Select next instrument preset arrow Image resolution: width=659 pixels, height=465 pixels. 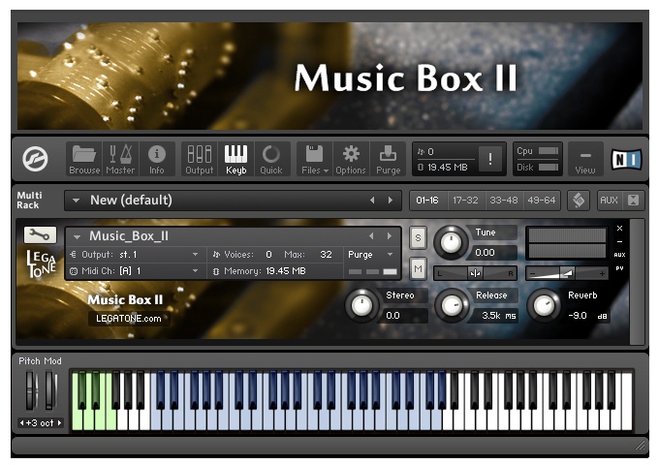click(390, 236)
